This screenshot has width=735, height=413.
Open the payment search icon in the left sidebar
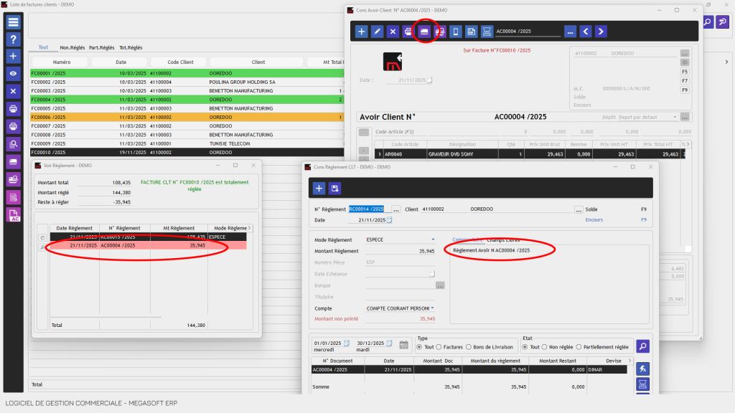[13, 179]
